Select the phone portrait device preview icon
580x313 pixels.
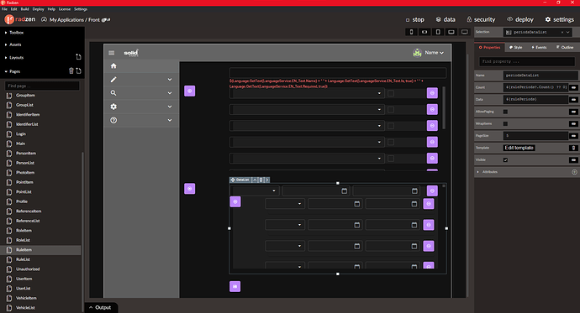pyautogui.click(x=411, y=32)
